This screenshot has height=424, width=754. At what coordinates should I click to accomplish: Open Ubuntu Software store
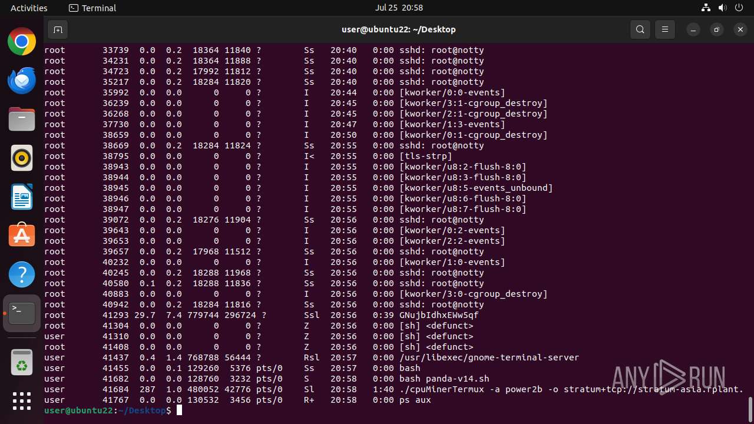22,236
